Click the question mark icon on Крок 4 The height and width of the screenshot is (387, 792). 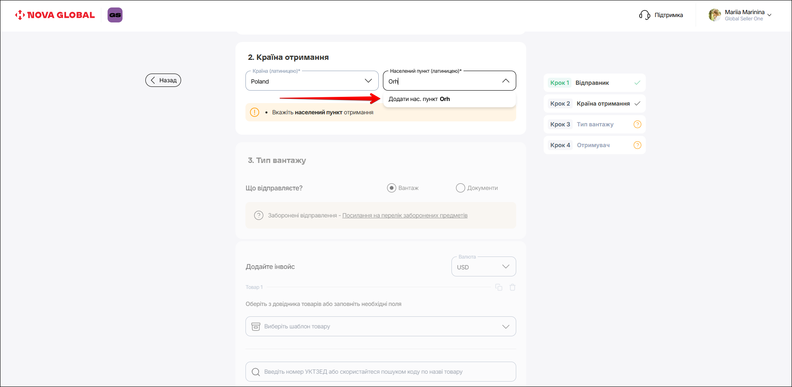[637, 145]
